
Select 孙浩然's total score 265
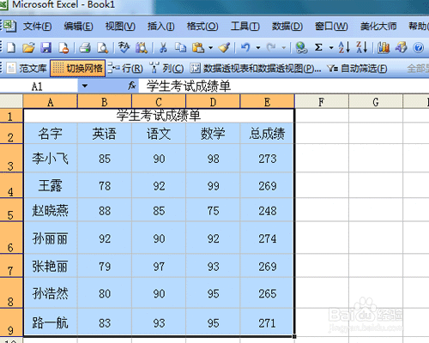tap(267, 293)
